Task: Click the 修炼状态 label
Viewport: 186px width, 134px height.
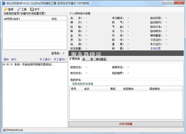Action: 76,67
